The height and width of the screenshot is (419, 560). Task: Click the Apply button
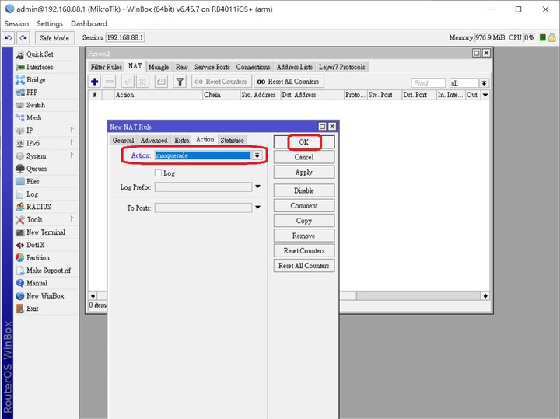pyautogui.click(x=304, y=172)
